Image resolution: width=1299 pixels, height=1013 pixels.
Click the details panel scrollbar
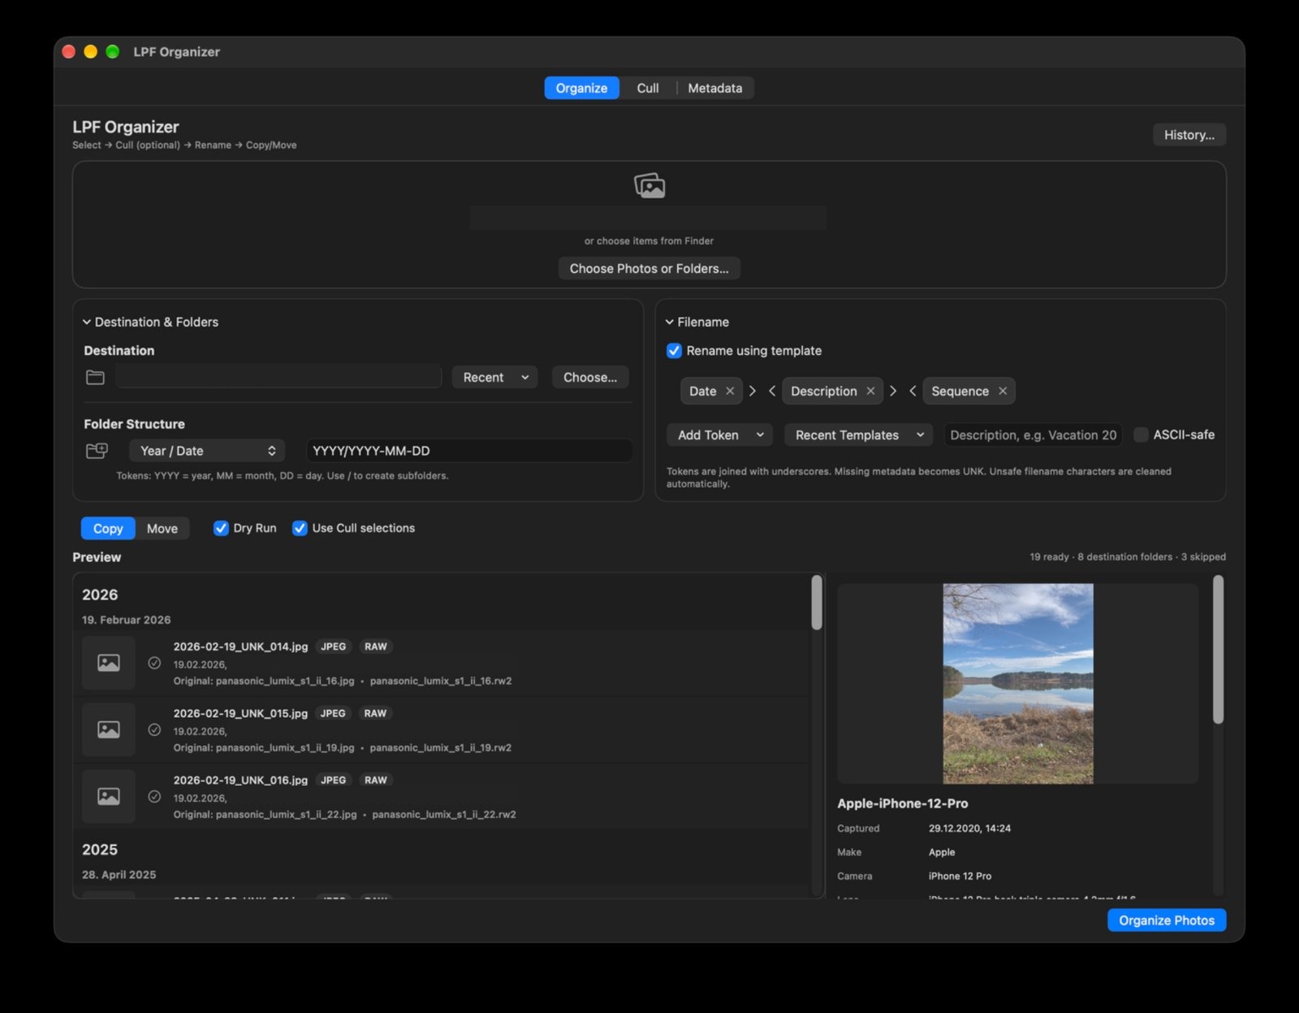(x=1218, y=650)
